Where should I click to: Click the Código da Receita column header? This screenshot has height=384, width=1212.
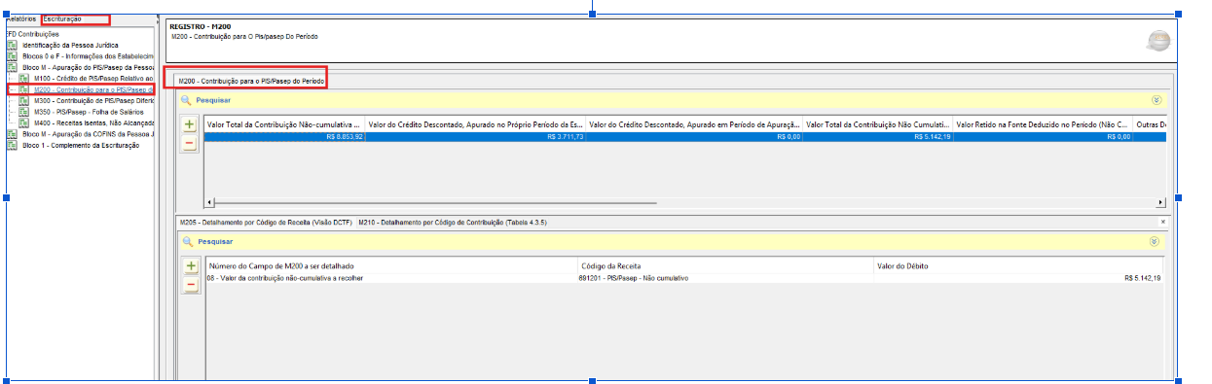[725, 265]
